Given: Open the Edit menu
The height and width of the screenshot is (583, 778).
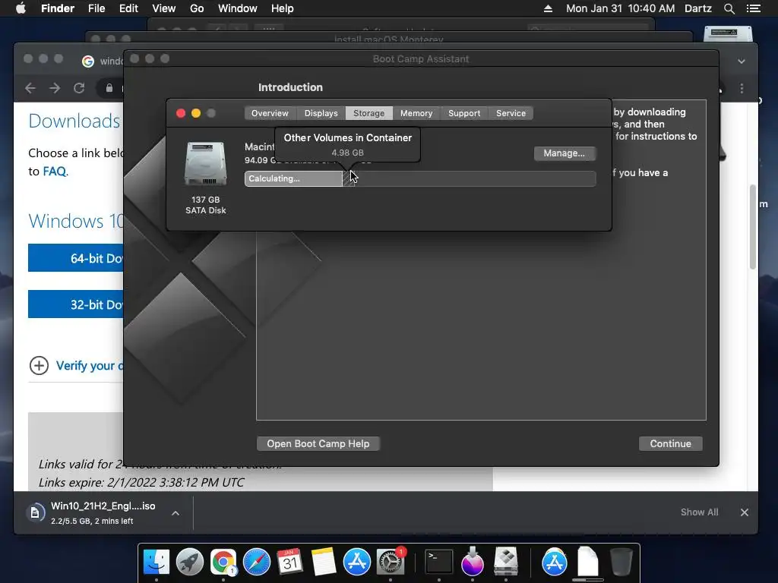Looking at the screenshot, I should point(128,8).
